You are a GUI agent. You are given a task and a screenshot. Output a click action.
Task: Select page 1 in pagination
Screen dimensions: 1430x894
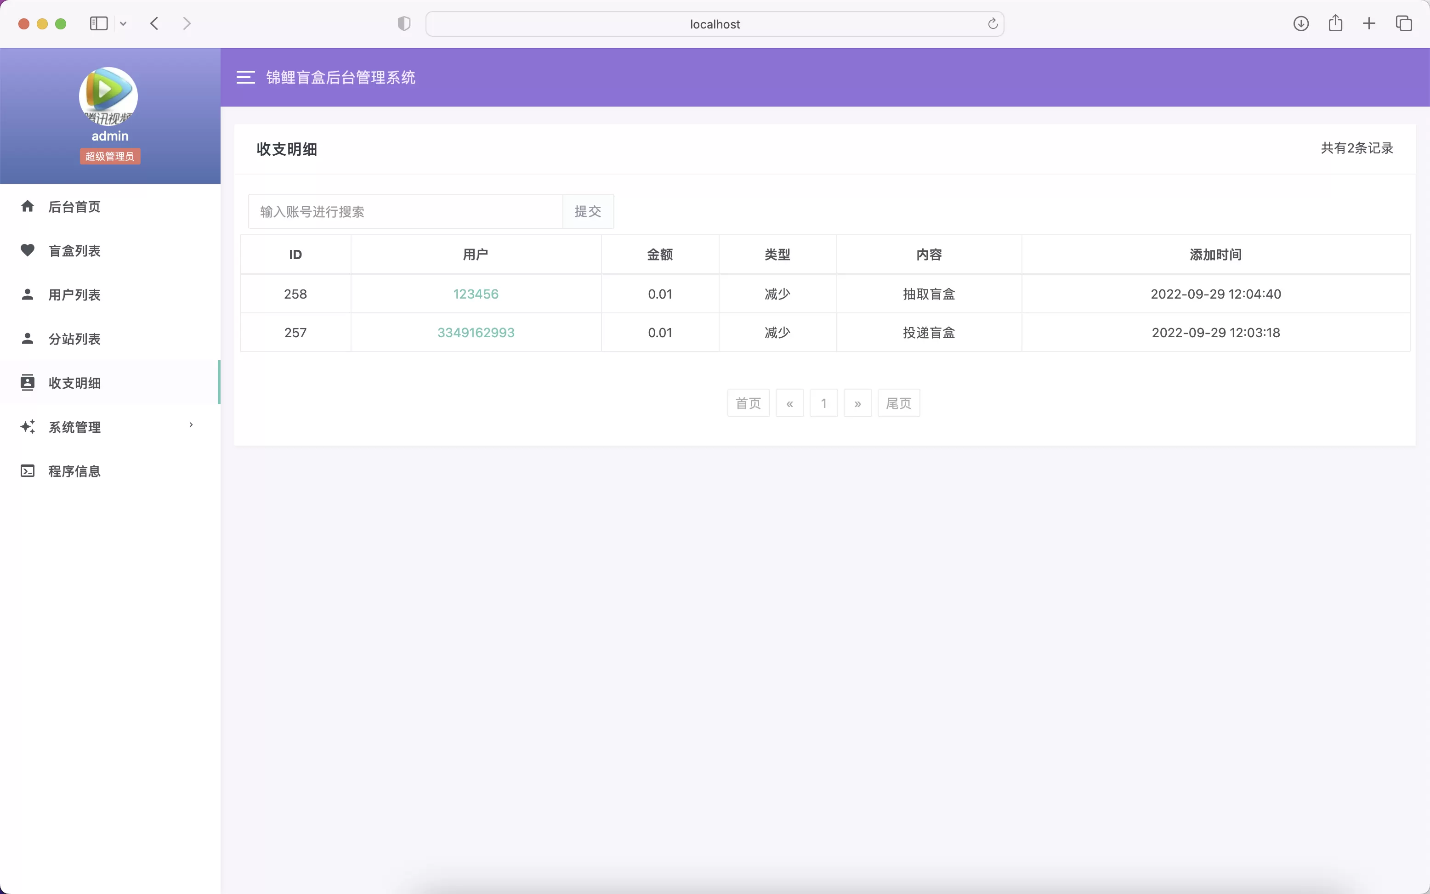(x=823, y=403)
